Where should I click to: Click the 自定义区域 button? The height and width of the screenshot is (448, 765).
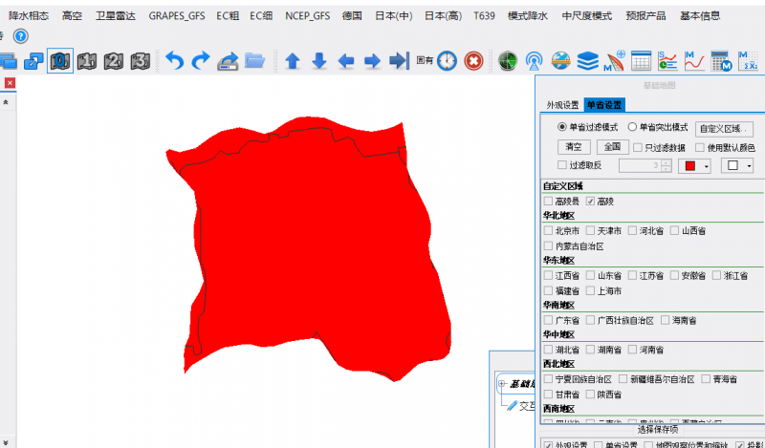coord(726,128)
